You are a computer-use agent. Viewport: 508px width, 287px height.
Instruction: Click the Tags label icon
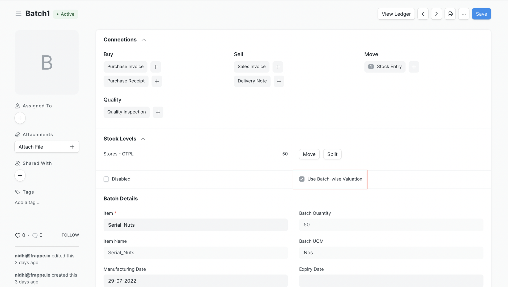[18, 192]
